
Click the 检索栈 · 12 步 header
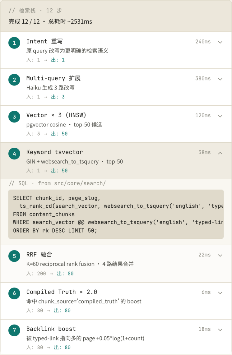35,11
